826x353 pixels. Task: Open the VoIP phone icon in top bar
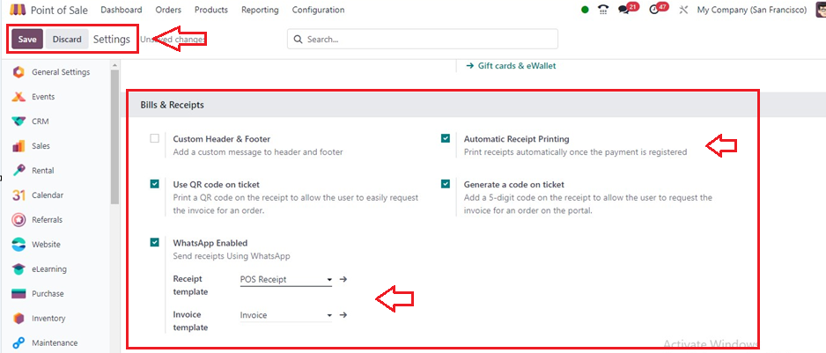pyautogui.click(x=603, y=10)
